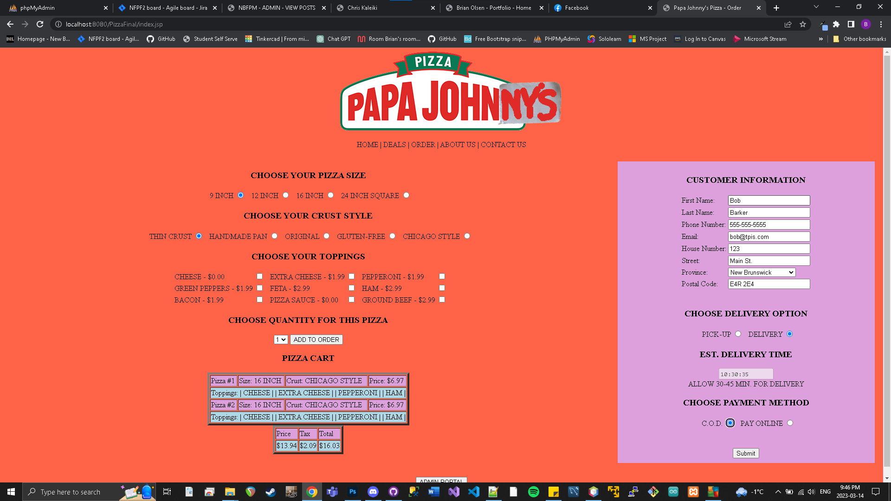Select the 12 INCH pizza size
Image resolution: width=891 pixels, height=501 pixels.
(x=286, y=195)
